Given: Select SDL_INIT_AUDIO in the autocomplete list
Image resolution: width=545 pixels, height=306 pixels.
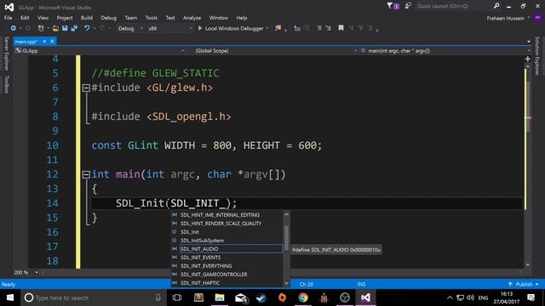Looking at the screenshot, I should [x=231, y=249].
